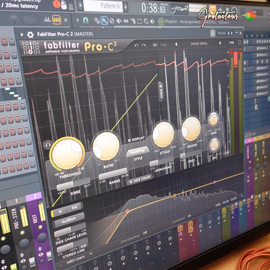Click the mouse hint icon beside the alert
The width and height of the screenshot is (270, 270).
coord(64,5)
